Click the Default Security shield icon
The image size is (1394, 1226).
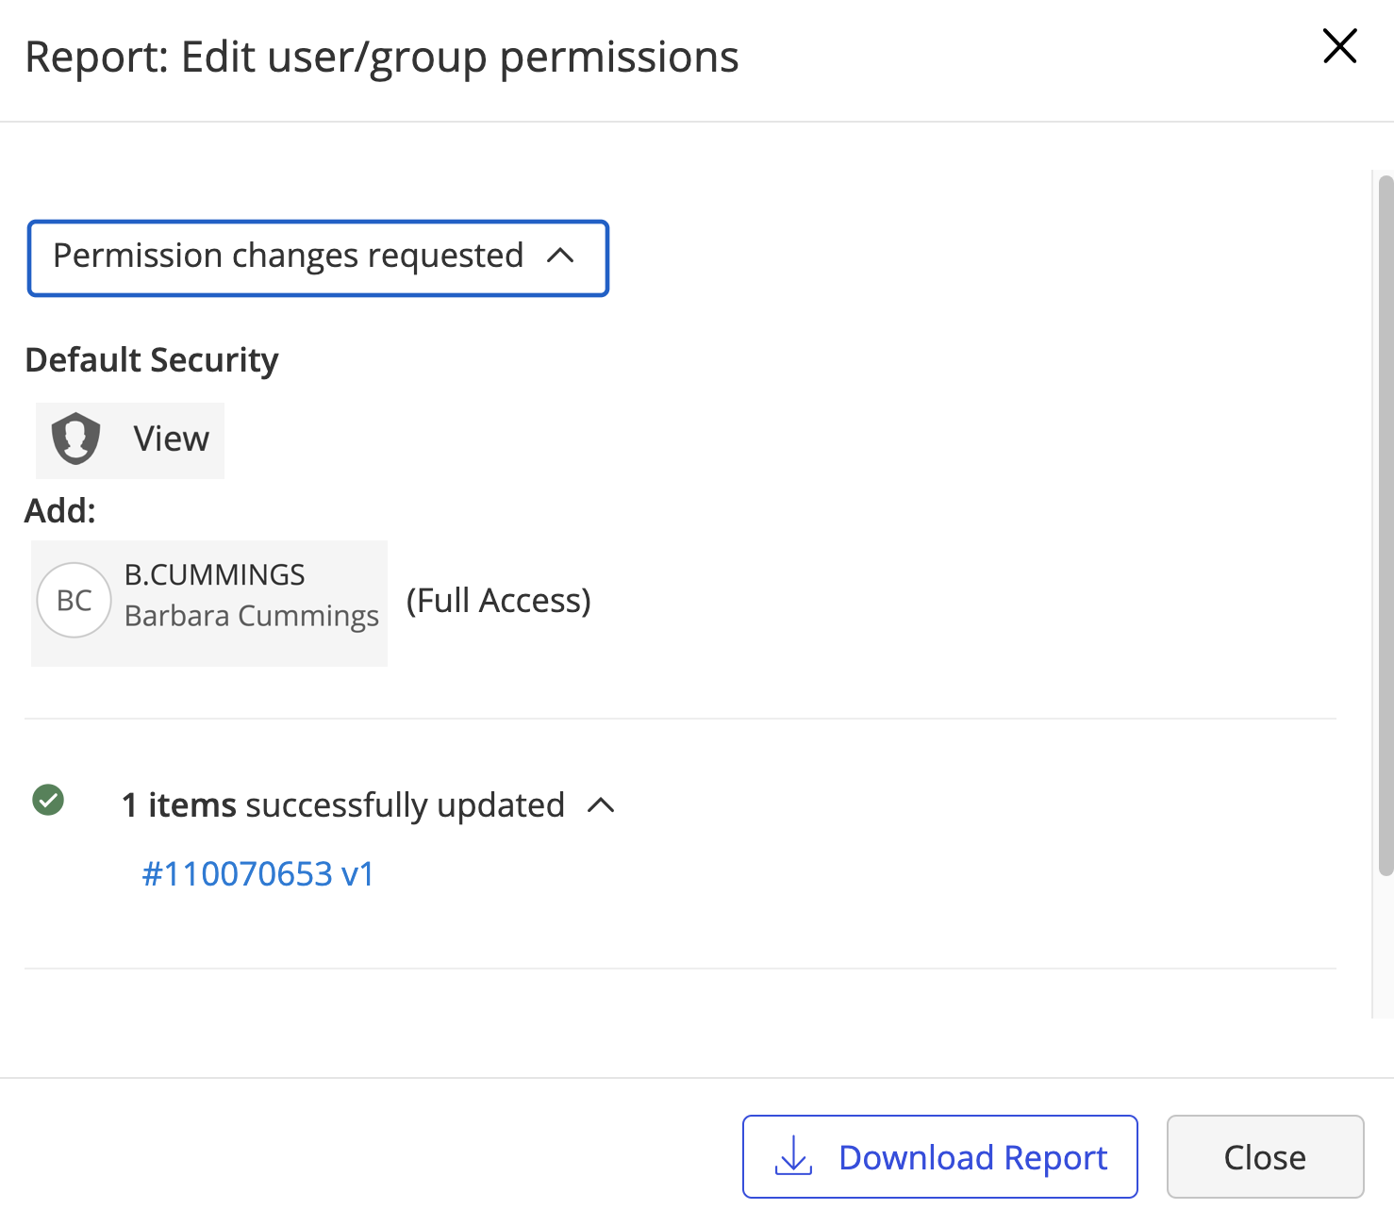coord(75,439)
